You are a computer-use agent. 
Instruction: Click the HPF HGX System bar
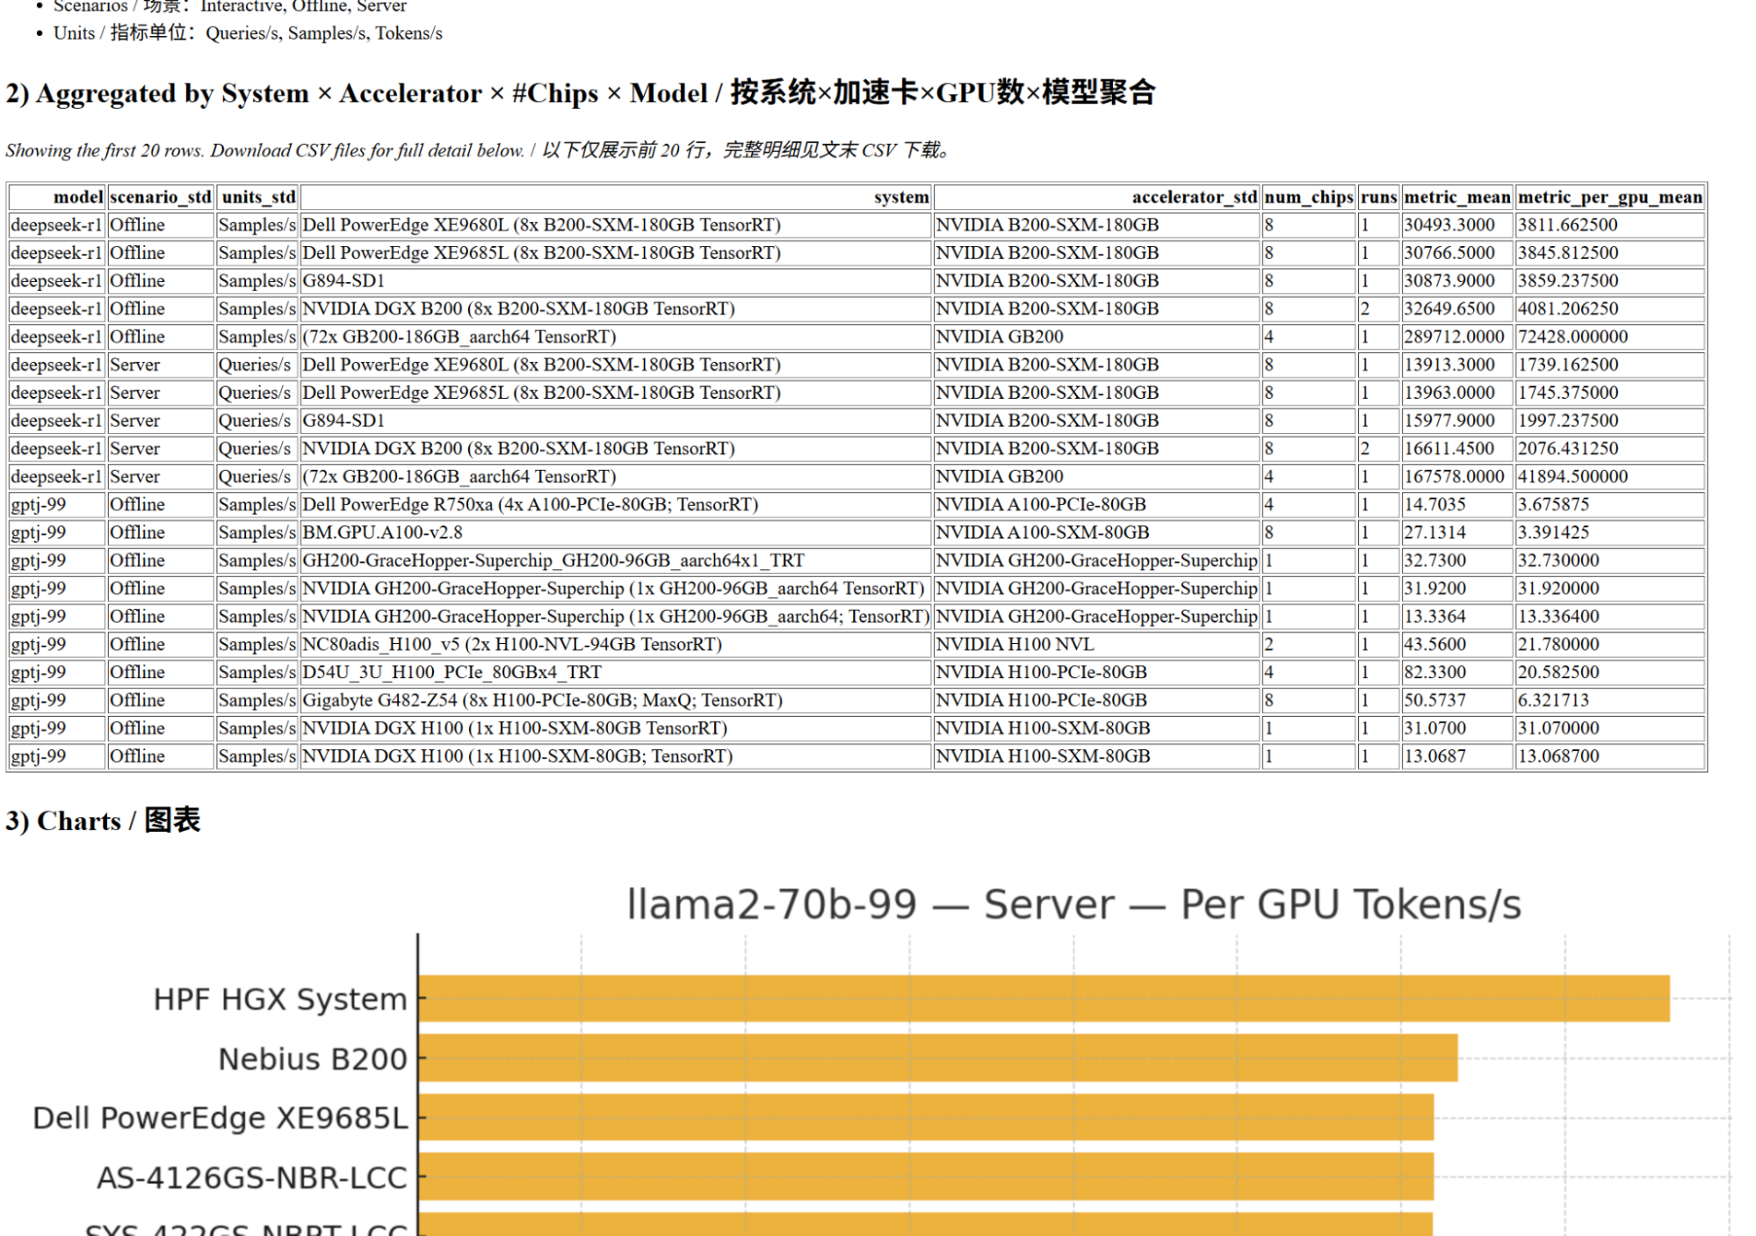tap(1043, 998)
